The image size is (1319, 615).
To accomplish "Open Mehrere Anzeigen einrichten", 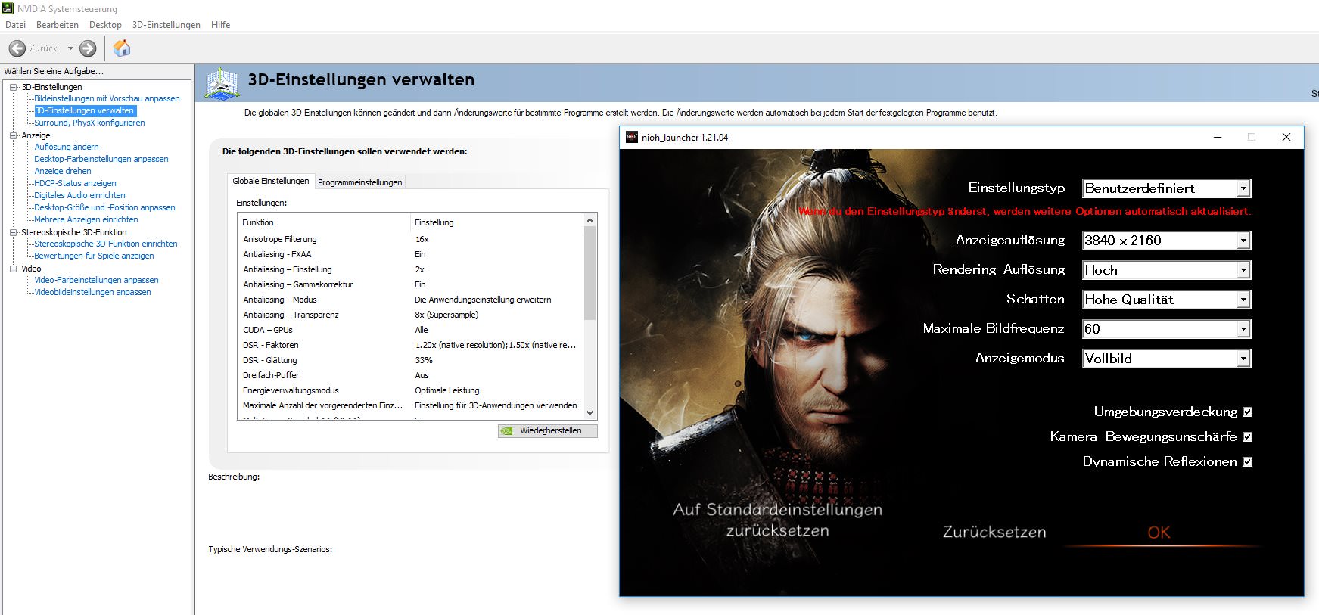I will (86, 219).
